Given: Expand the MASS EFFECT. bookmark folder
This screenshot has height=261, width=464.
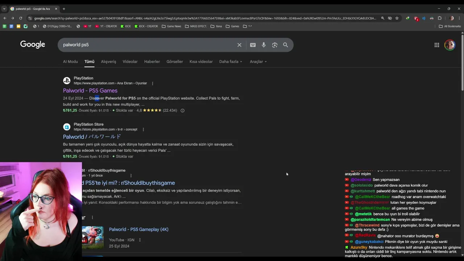Looking at the screenshot, I should click(196, 26).
